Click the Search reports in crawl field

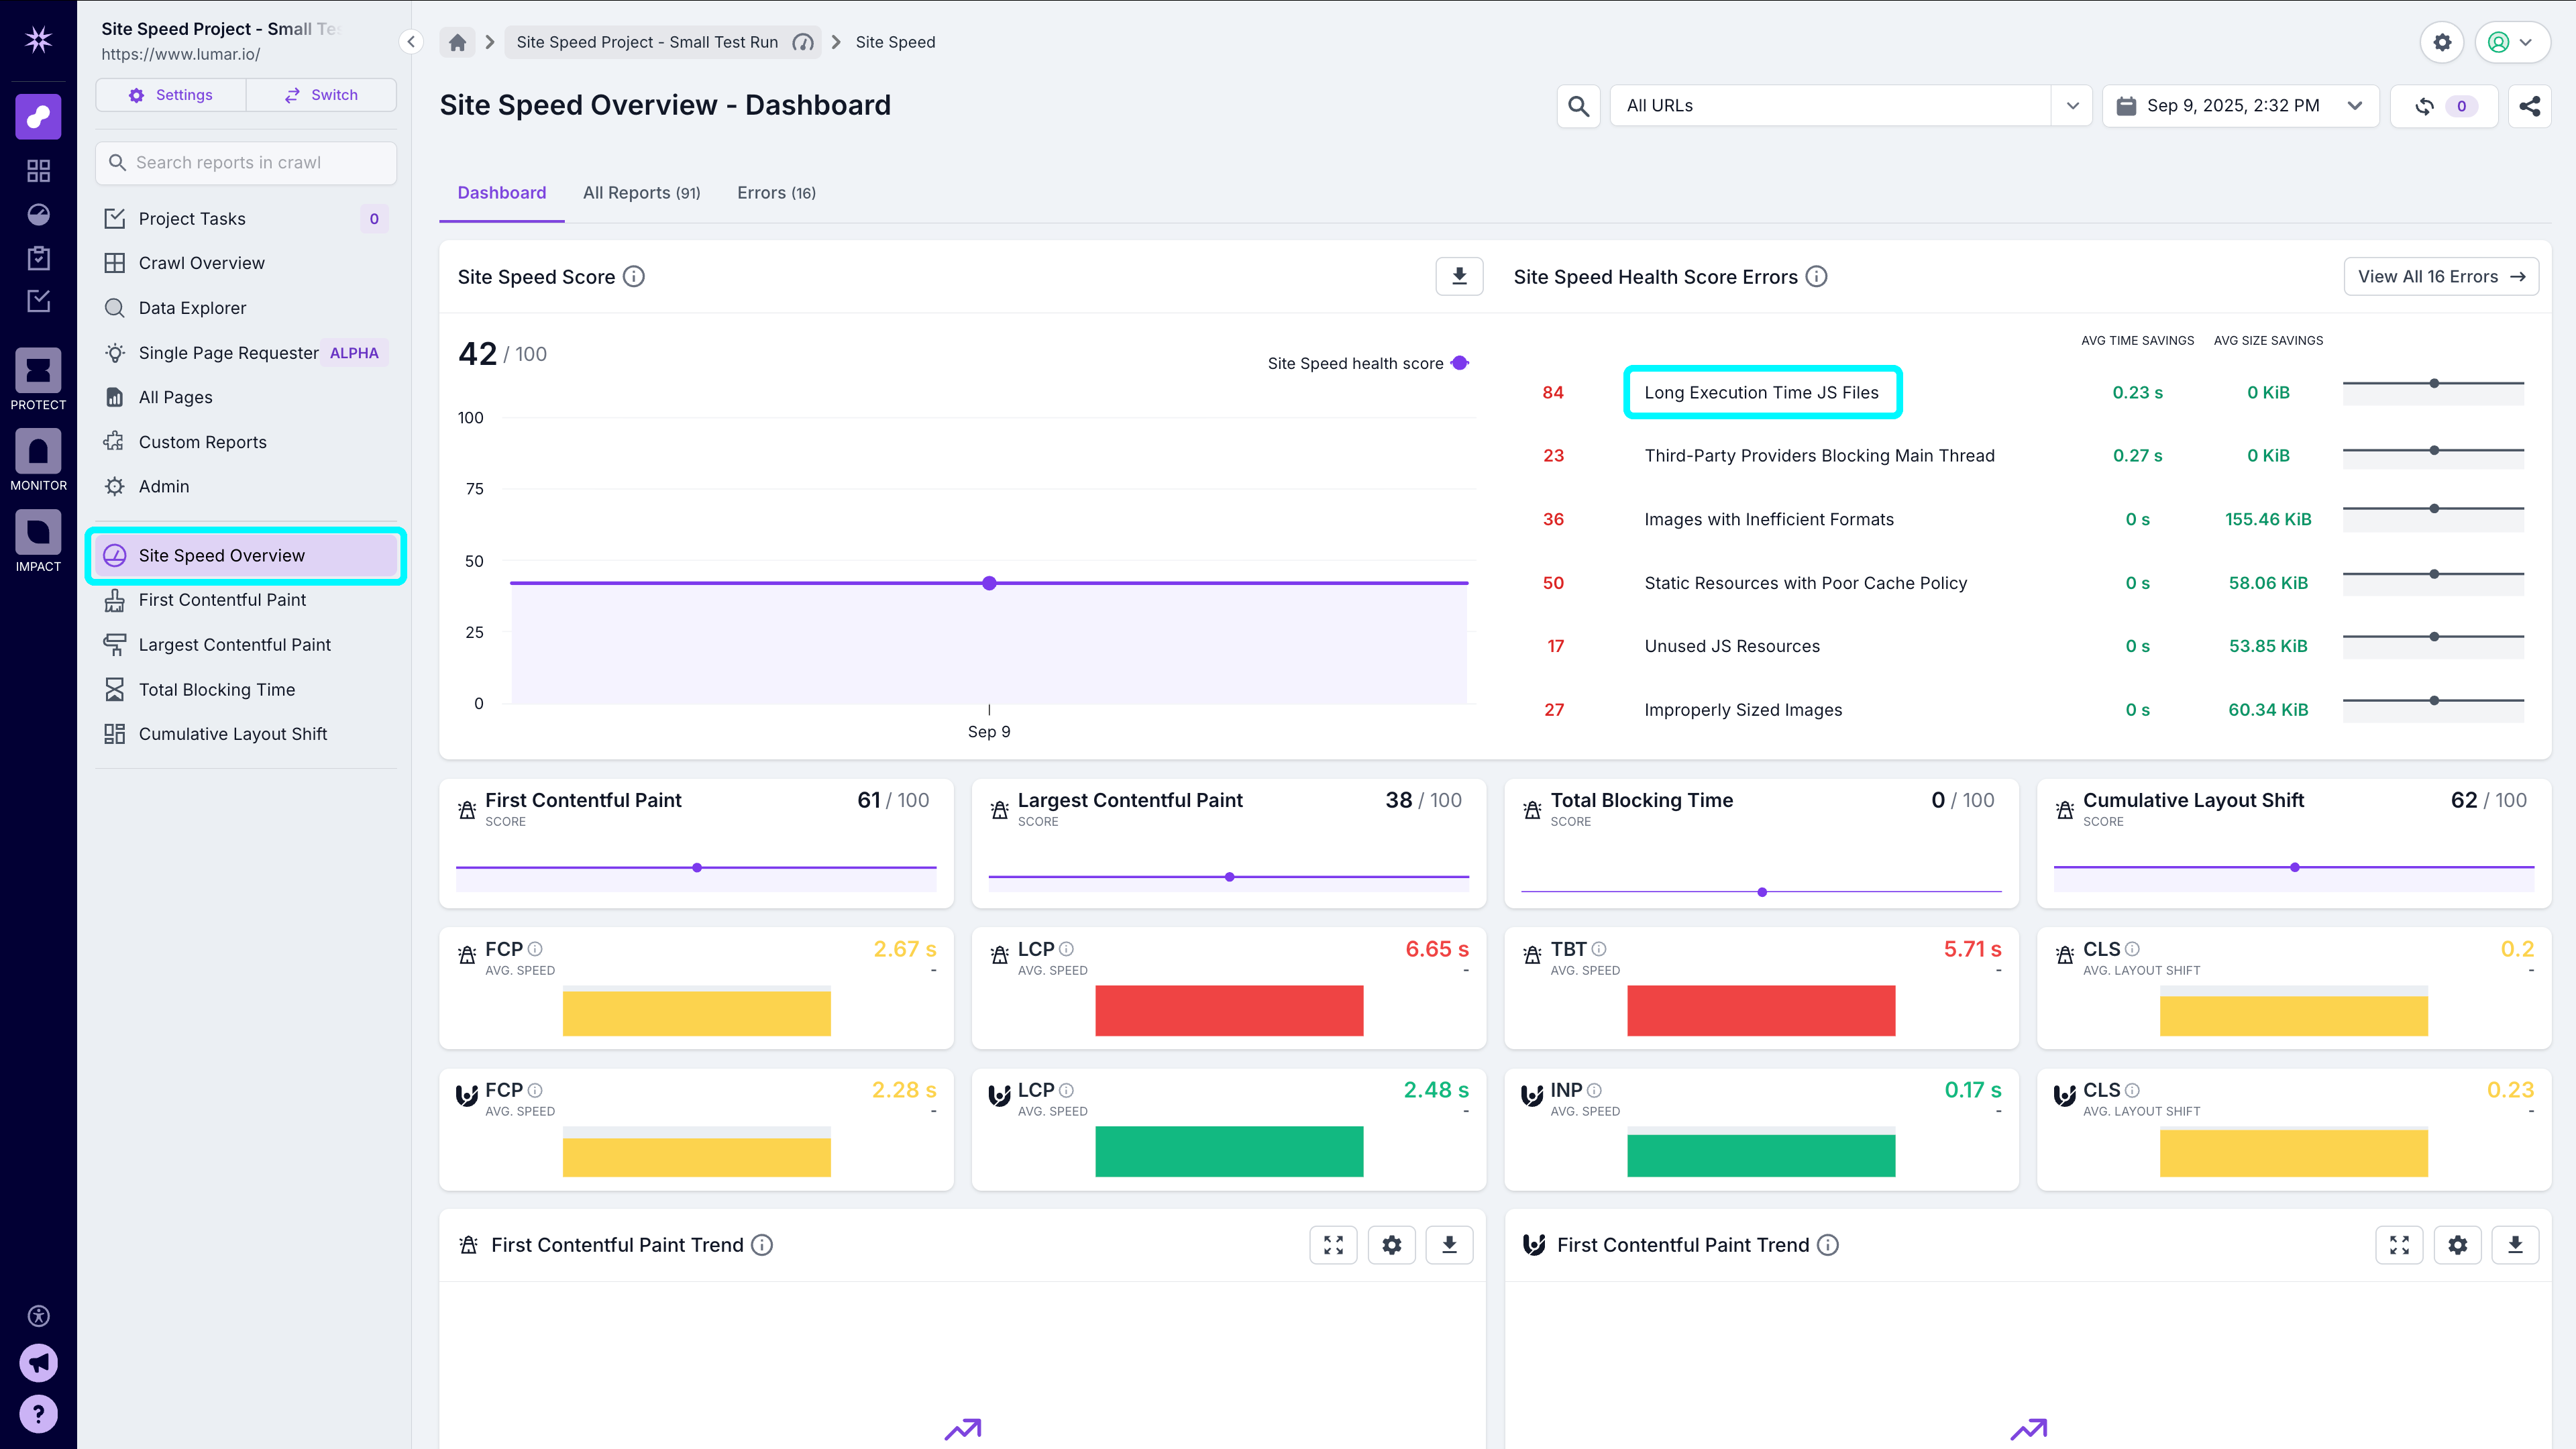pos(245,162)
